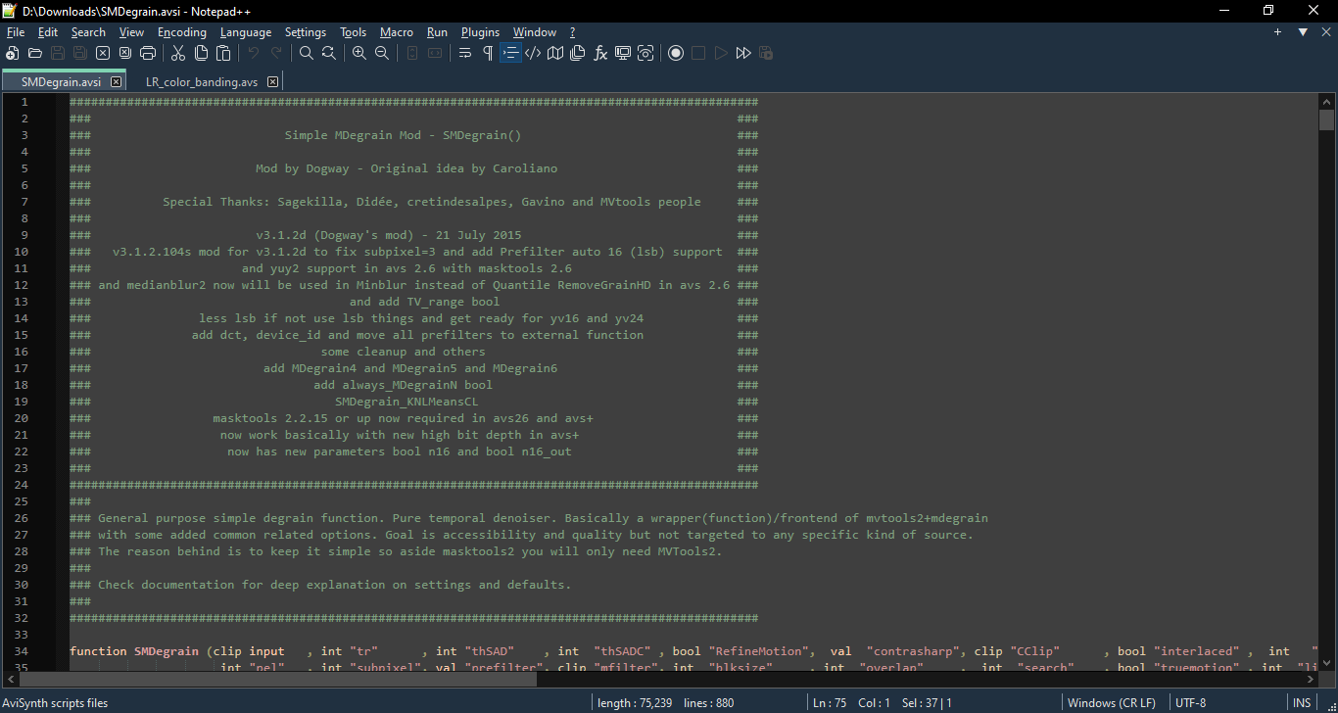Viewport: 1338px width, 713px height.
Task: Close current file using toolbar icon
Action: click(103, 53)
